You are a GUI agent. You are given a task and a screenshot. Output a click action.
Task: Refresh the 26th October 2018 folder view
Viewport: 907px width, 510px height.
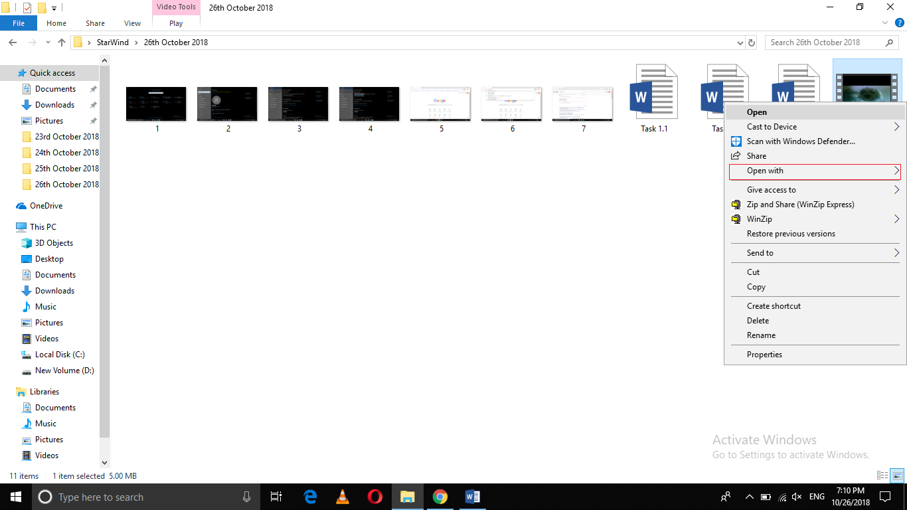click(752, 42)
